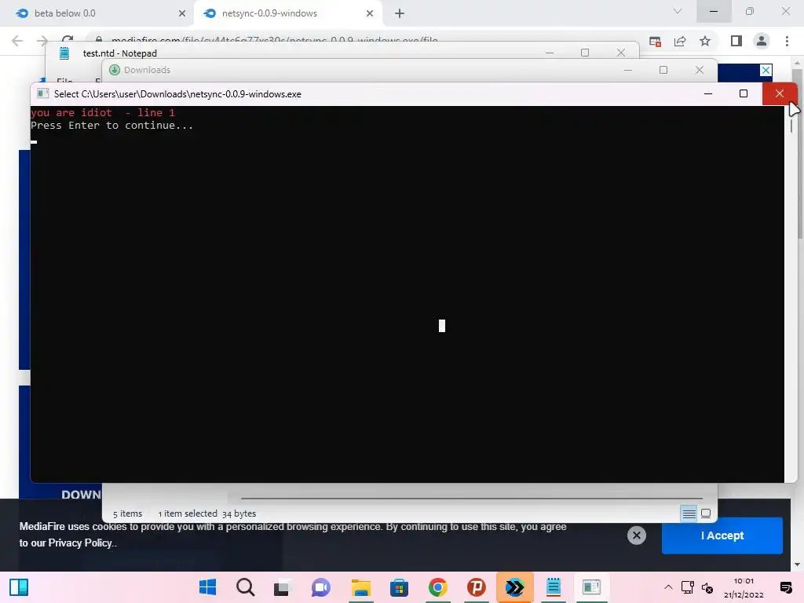Switch to Notepad on the taskbar

[554, 587]
